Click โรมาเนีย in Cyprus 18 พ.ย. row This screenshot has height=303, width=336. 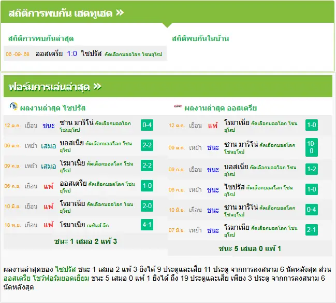[x=72, y=225]
